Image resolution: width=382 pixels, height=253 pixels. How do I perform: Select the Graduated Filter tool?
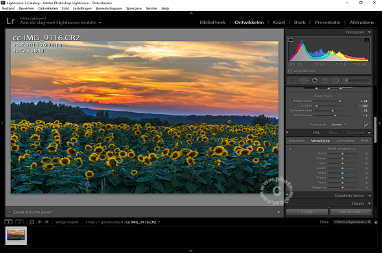coord(325,81)
